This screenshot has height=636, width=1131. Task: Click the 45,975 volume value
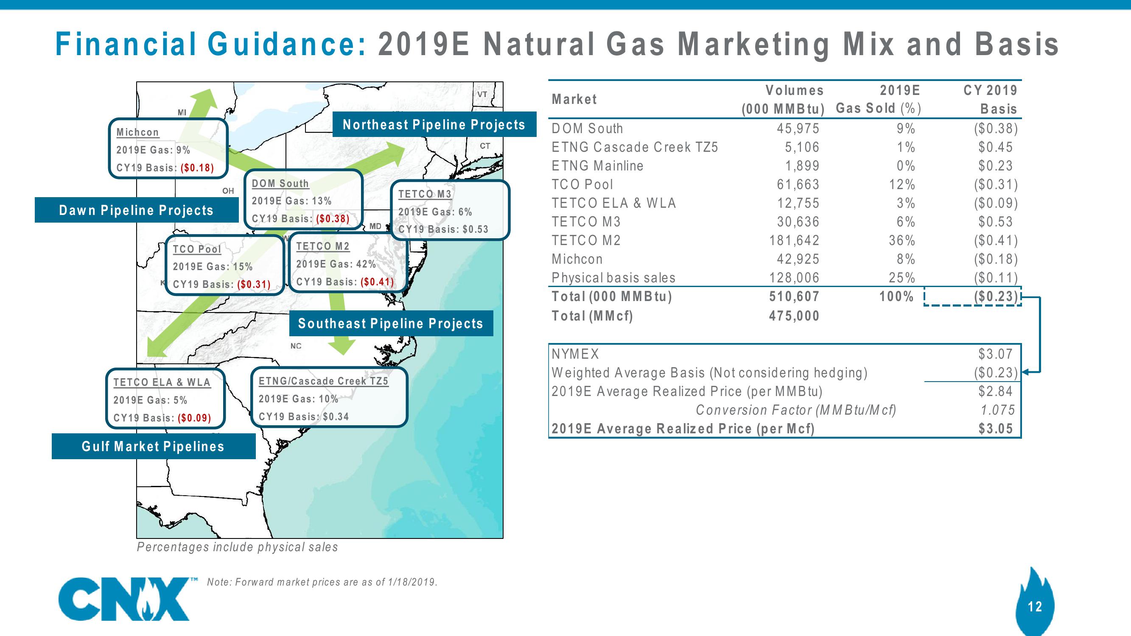coord(798,128)
